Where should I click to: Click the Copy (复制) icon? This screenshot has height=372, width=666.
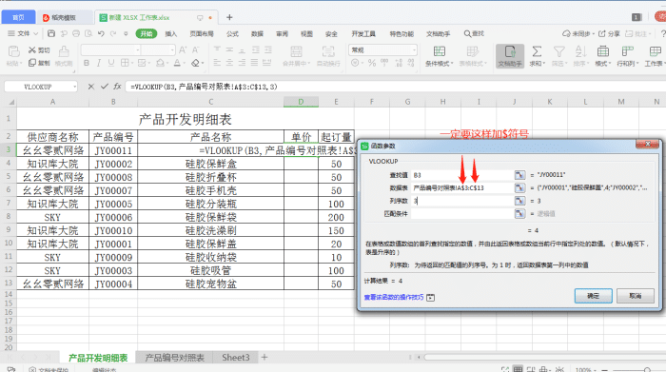tap(32, 63)
